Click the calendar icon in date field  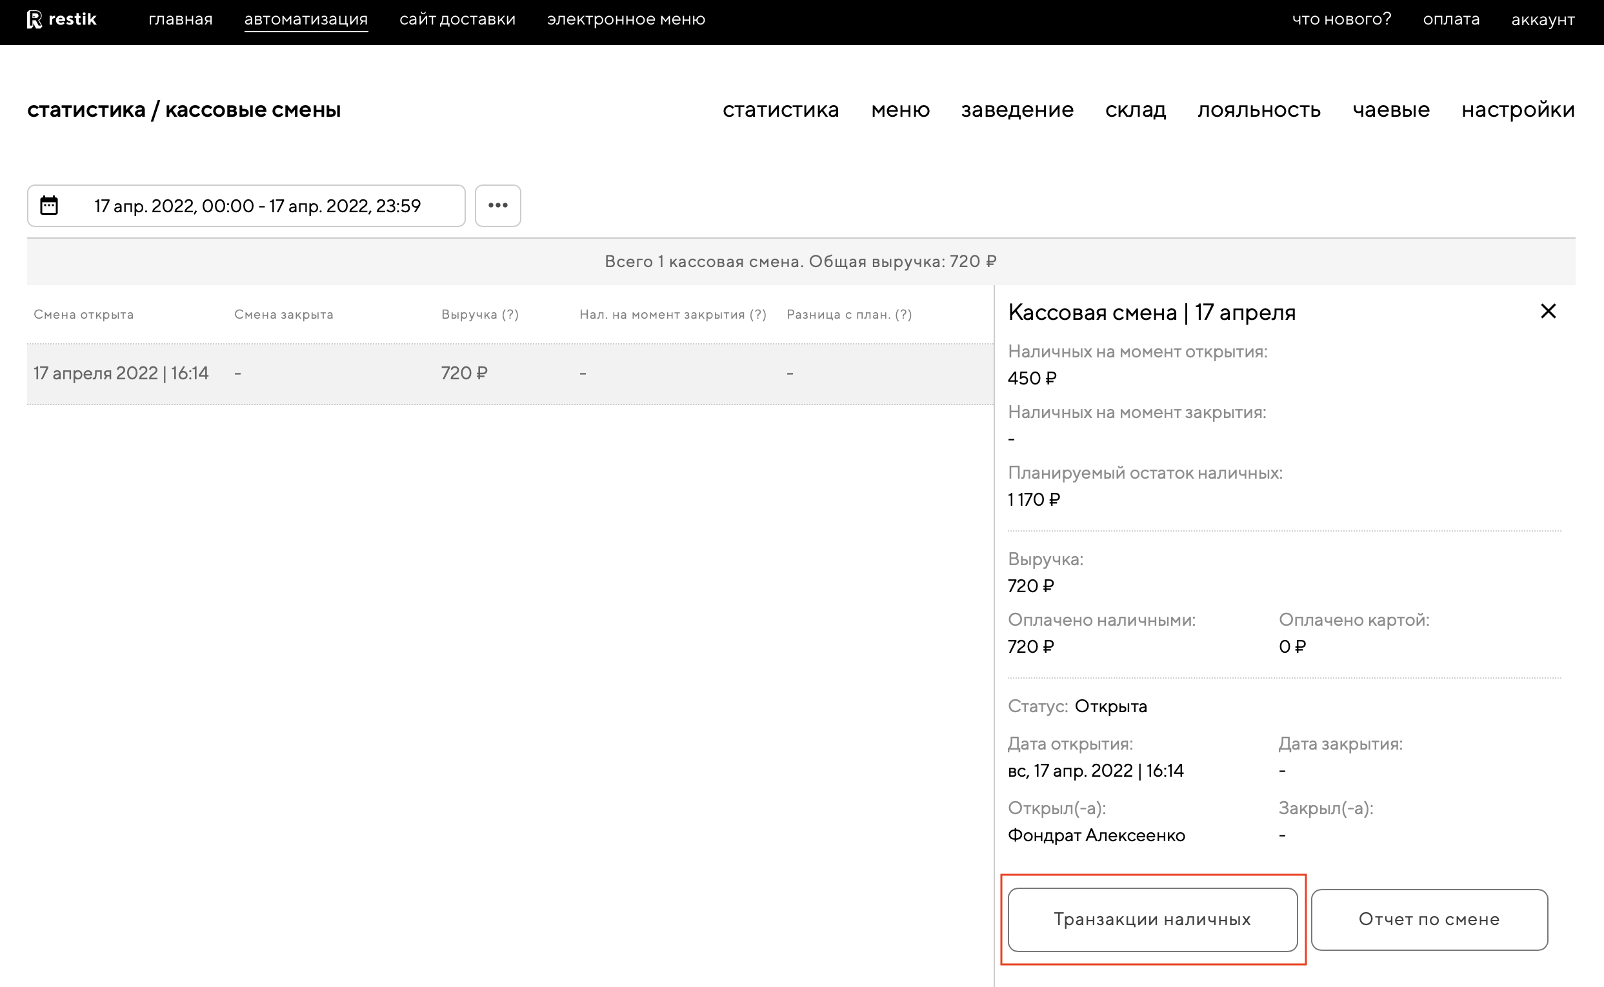click(x=49, y=206)
